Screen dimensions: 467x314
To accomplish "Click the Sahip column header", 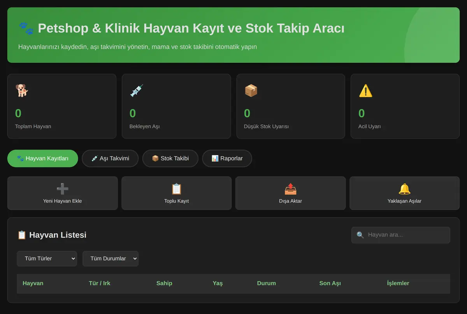I will click(164, 283).
